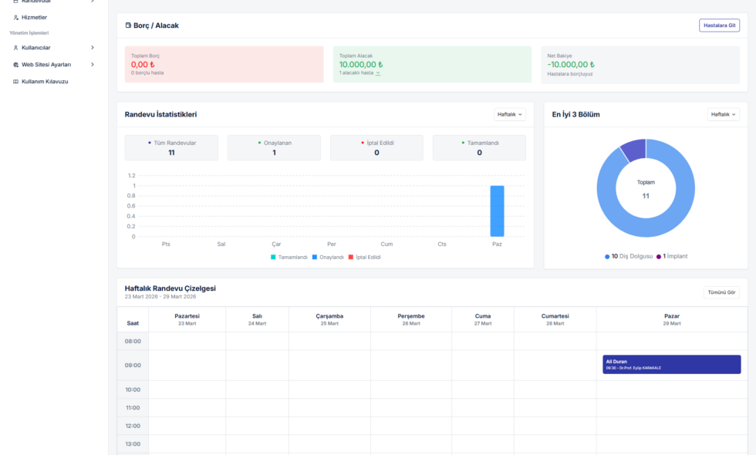
Task: Click the purple İmplant legend dot
Action: tap(659, 256)
